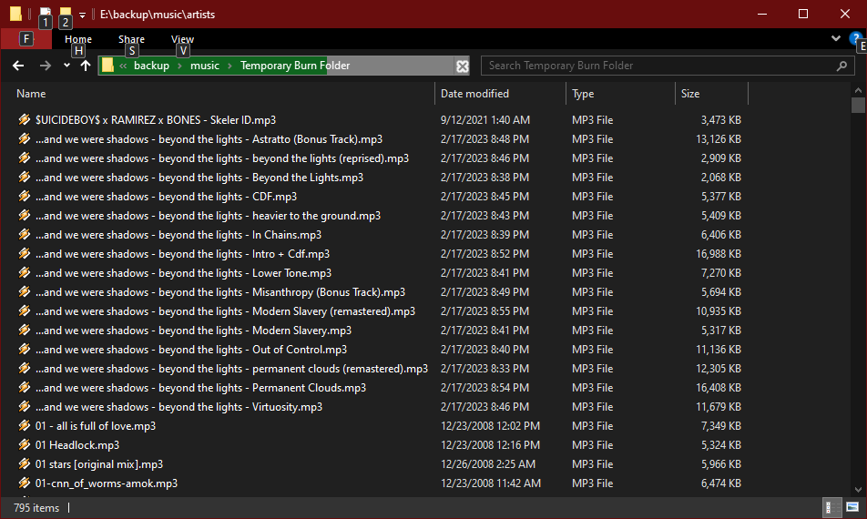Click 795 items status text
The image size is (867, 519).
(x=36, y=507)
